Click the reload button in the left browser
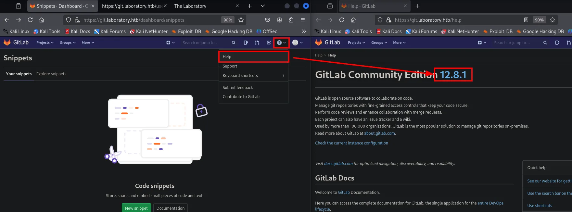The width and height of the screenshot is (572, 212). [30, 20]
